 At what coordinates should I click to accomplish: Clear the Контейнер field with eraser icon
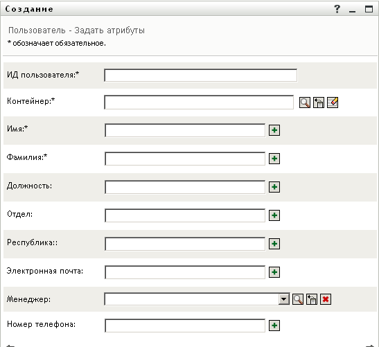pos(333,103)
